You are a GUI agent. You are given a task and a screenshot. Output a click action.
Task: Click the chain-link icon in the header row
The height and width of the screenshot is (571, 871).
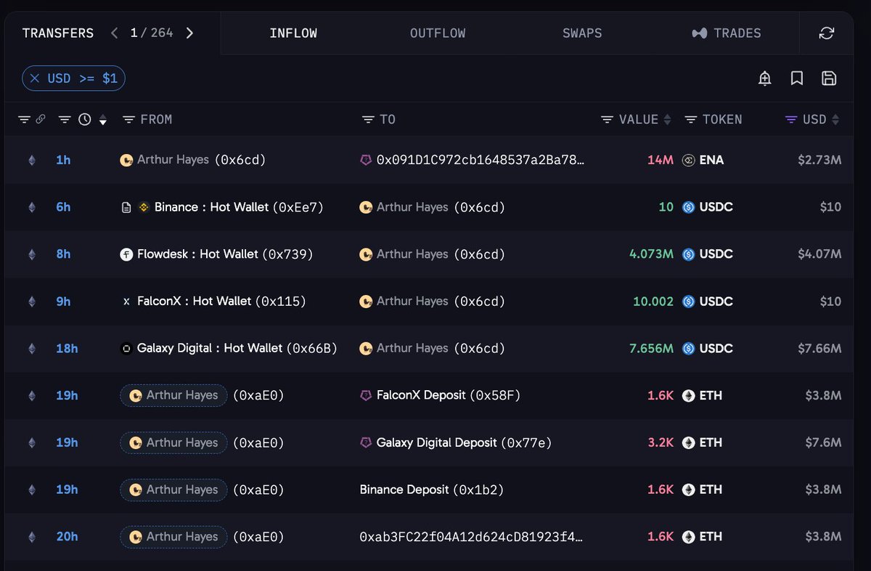41,119
